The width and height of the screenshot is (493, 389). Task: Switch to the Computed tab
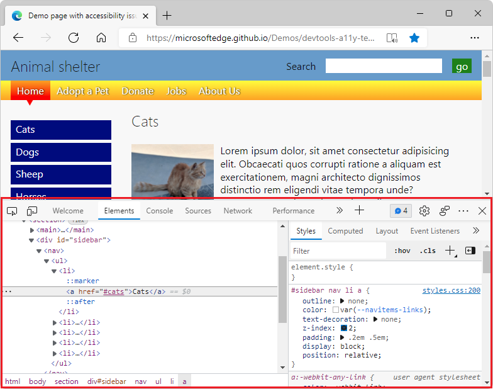click(x=345, y=231)
